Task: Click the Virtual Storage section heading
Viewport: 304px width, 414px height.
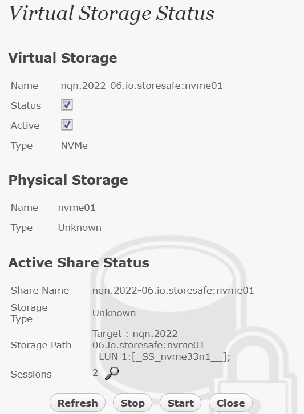Action: (x=63, y=58)
